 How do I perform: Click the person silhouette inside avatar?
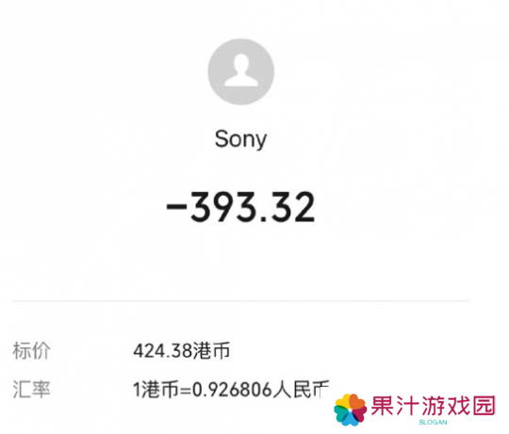pyautogui.click(x=241, y=70)
